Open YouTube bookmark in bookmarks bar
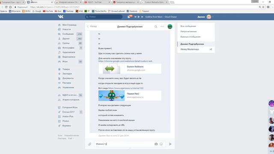This screenshot has height=154, width=274. 48,11
